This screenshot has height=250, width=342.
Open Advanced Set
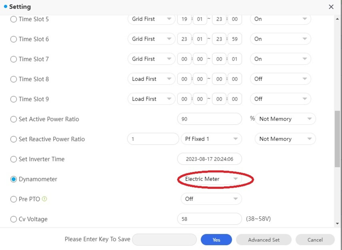tap(264, 240)
